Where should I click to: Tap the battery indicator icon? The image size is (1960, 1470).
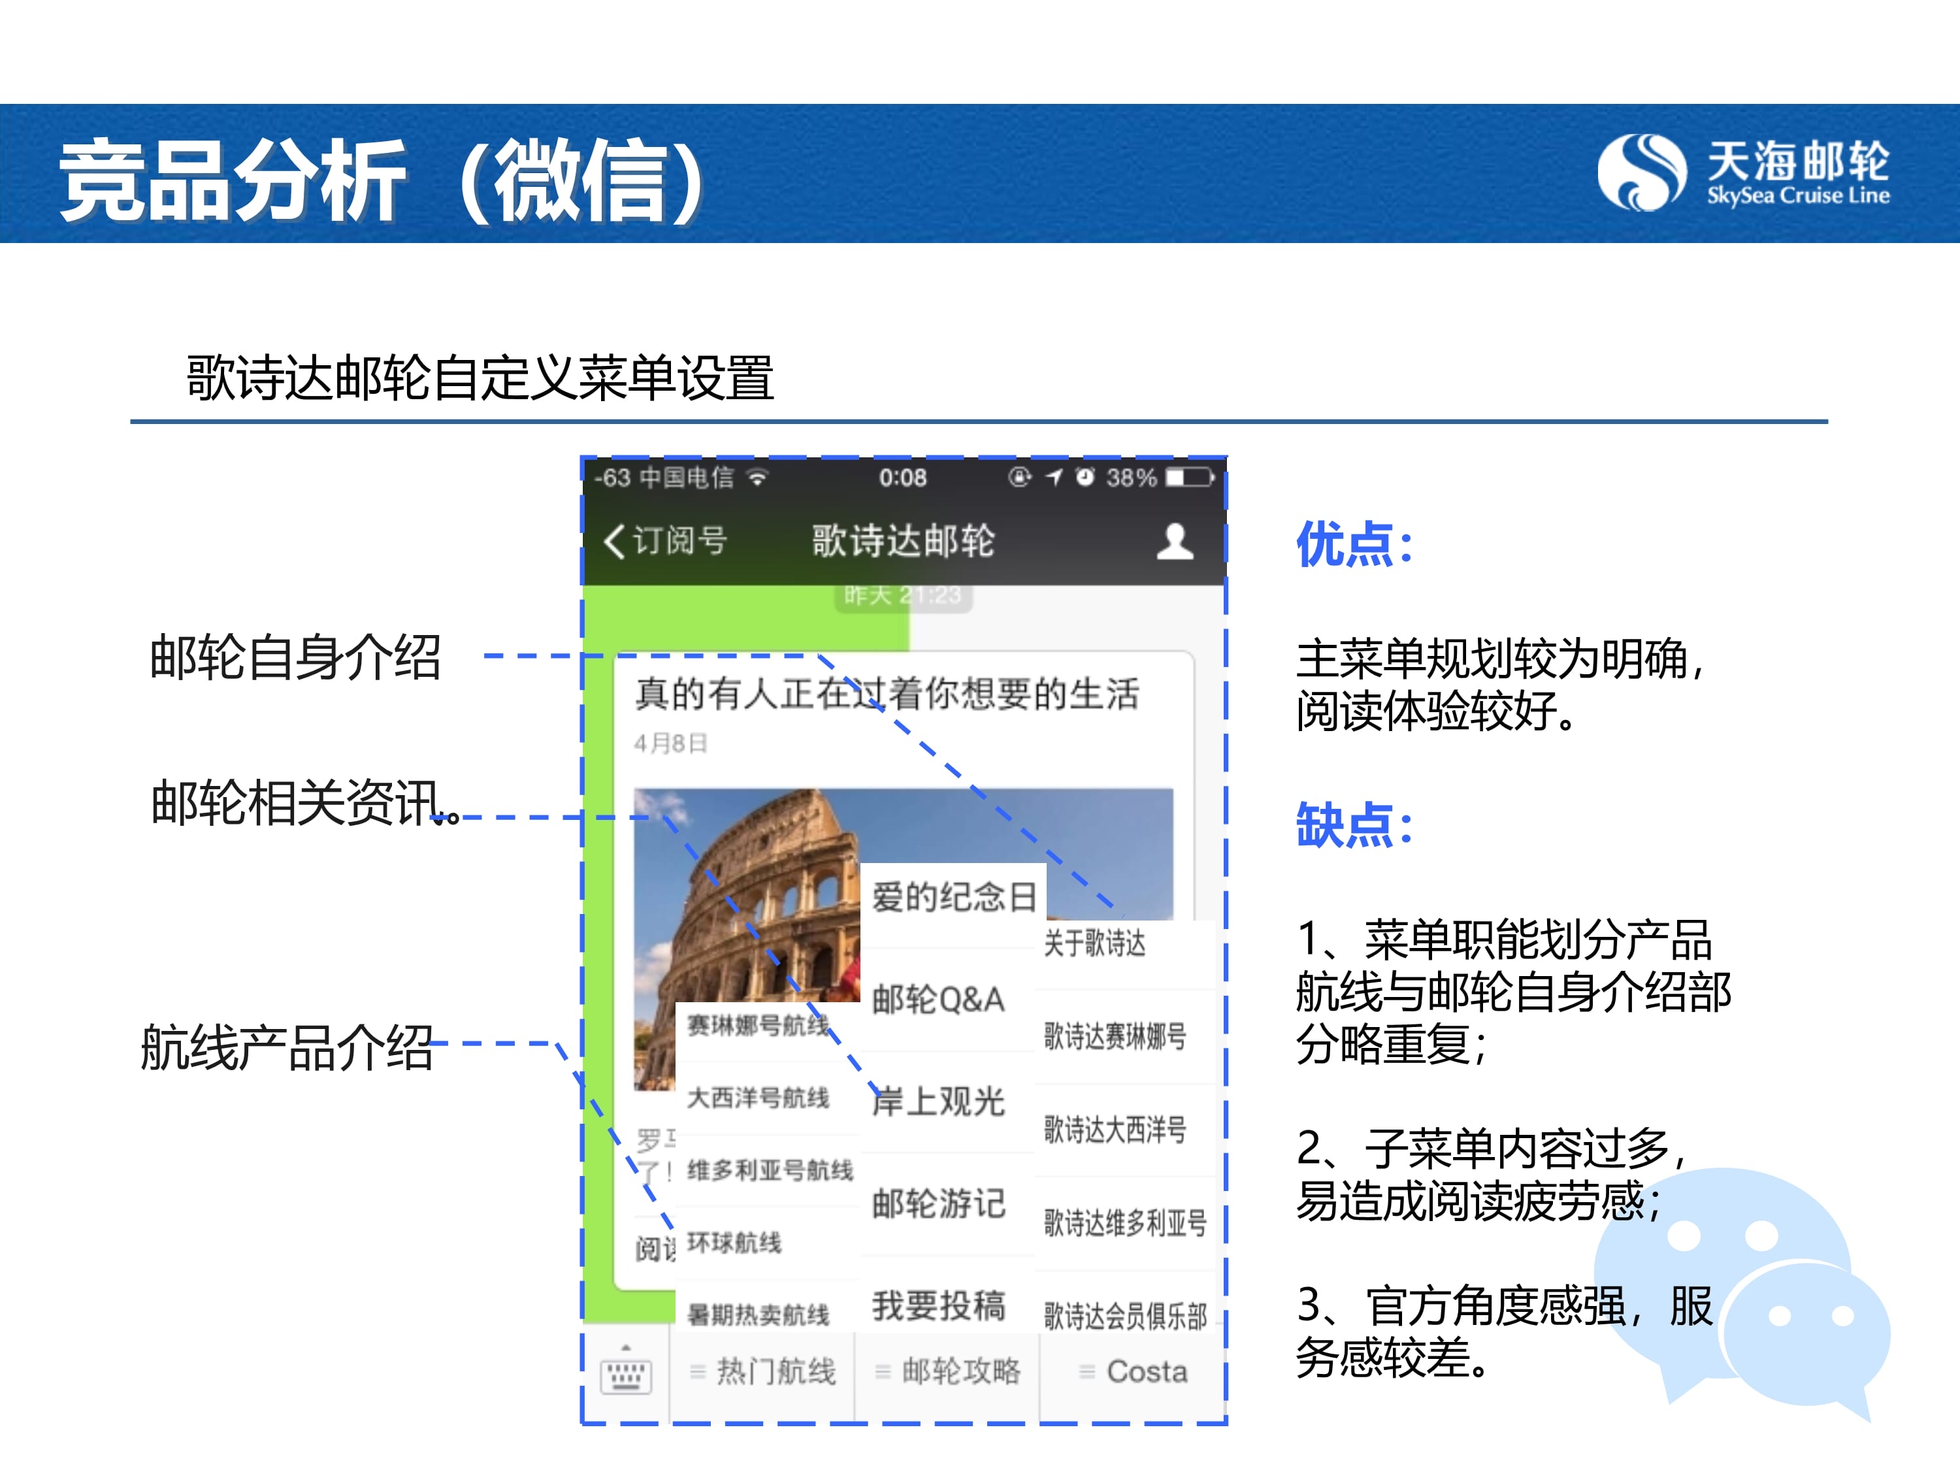point(1189,478)
